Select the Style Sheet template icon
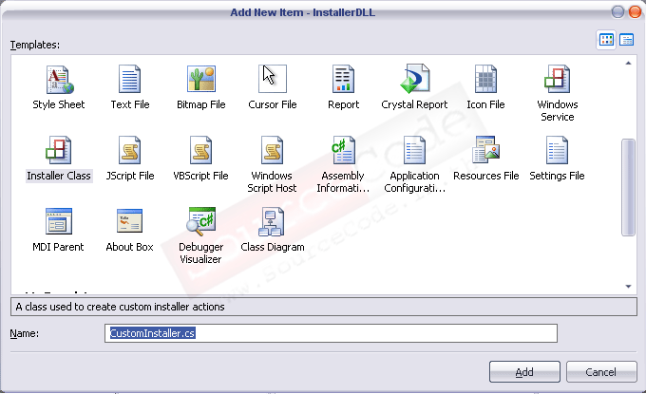 (59, 79)
